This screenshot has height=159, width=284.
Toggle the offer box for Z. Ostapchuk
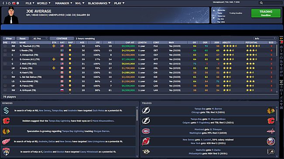click(5, 55)
